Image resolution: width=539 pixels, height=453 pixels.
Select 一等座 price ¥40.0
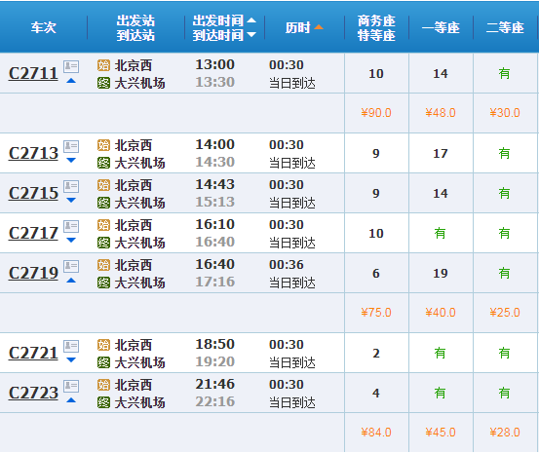pos(441,313)
